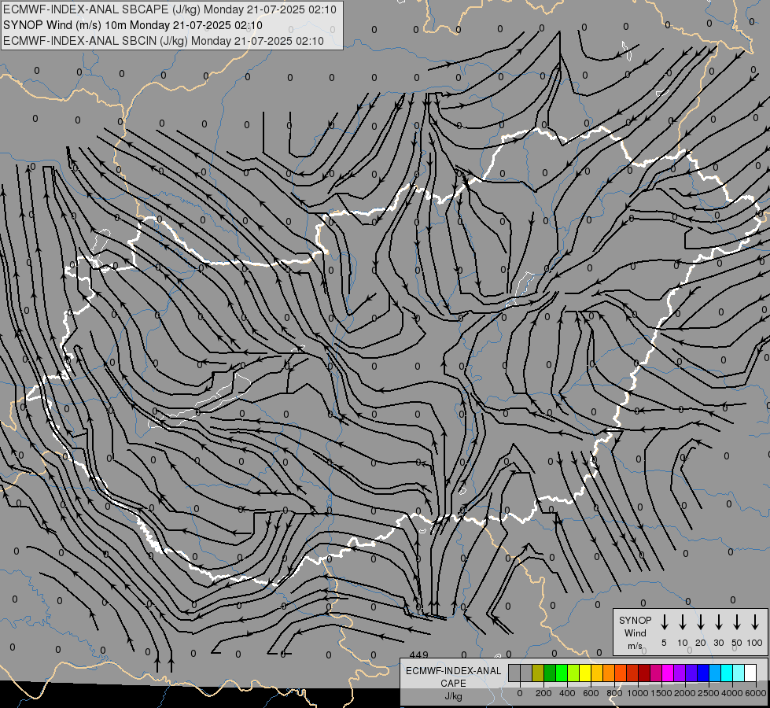Click the 100 label under wind arrows

[755, 643]
